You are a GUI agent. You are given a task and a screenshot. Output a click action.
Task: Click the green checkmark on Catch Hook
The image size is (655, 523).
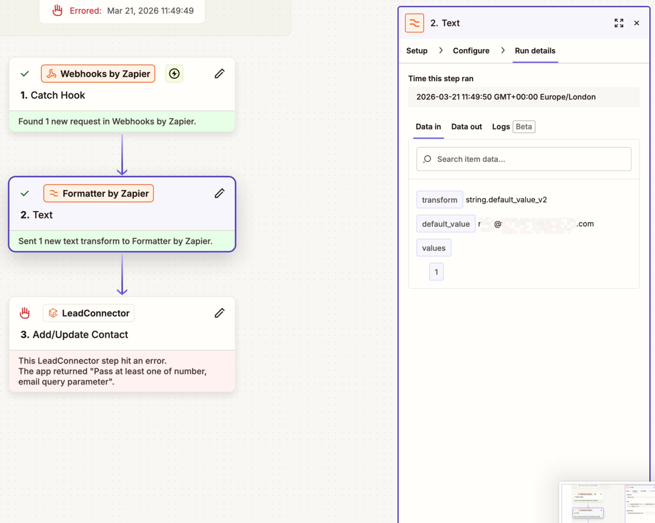coord(25,74)
